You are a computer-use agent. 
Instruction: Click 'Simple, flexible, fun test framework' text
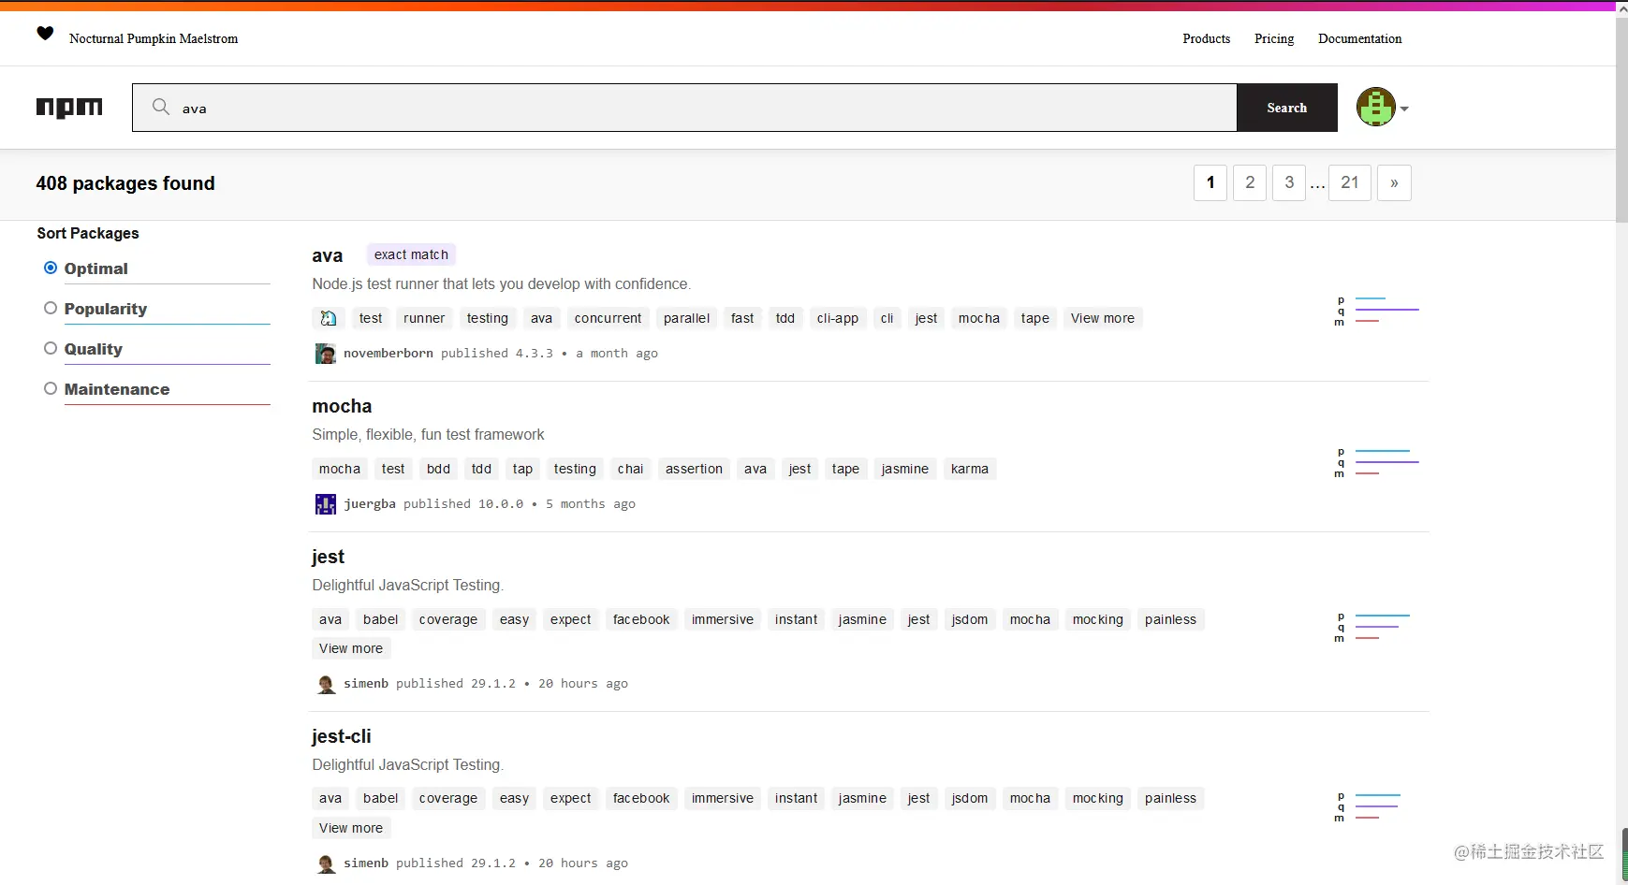428,434
